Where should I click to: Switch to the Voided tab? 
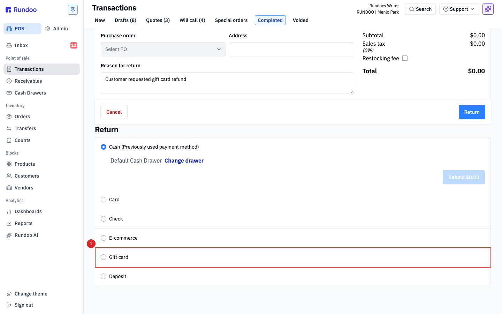301,20
